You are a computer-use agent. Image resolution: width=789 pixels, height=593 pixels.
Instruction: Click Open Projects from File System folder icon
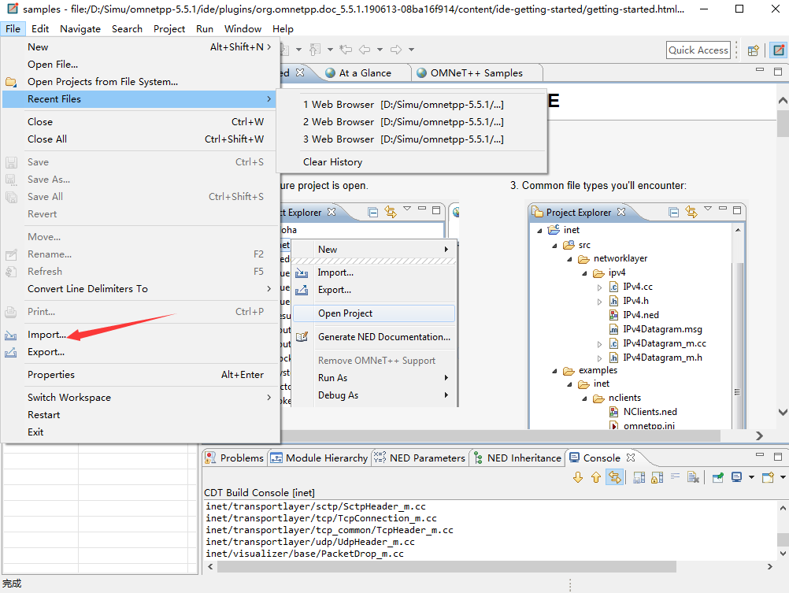(10, 82)
